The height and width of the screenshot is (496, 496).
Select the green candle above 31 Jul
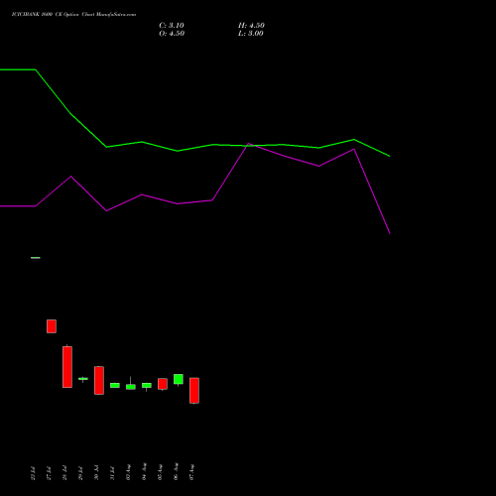[115, 385]
